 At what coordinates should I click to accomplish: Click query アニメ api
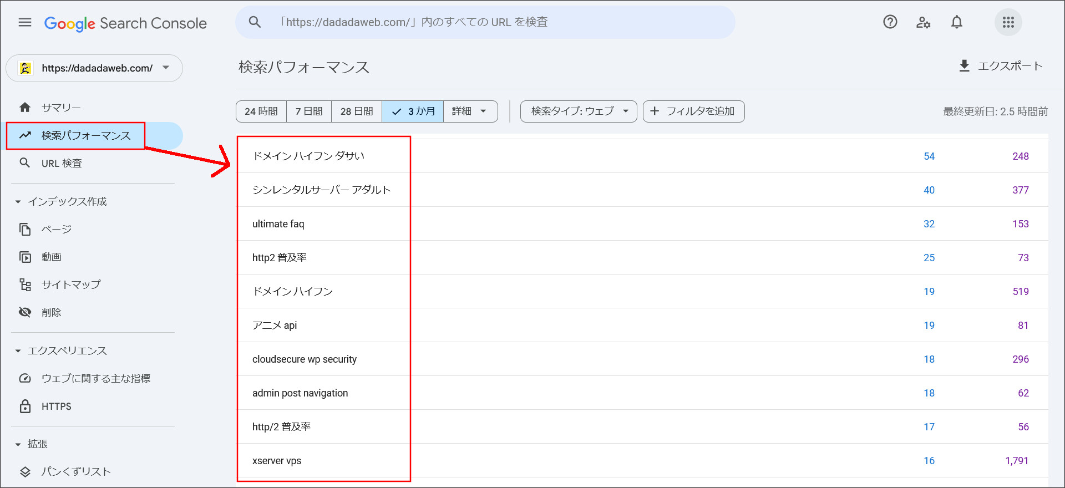click(275, 326)
